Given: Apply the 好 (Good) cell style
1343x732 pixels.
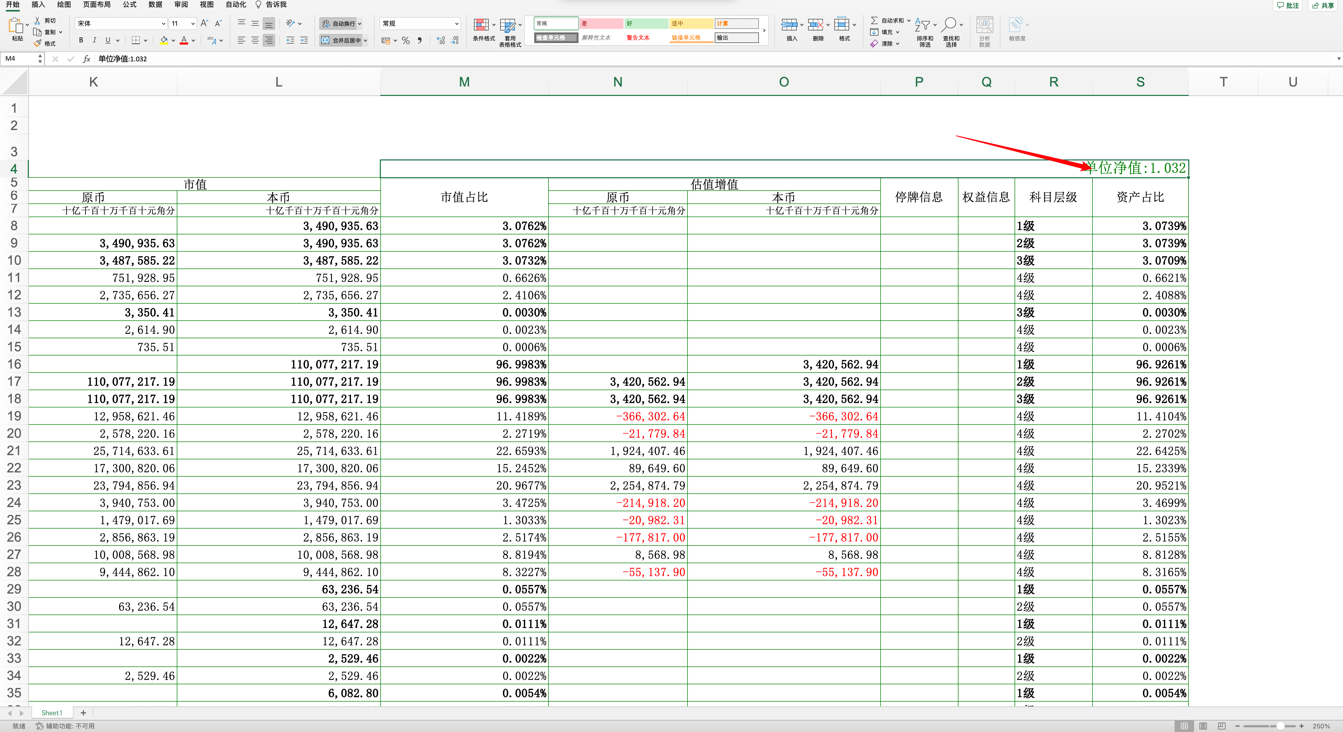Looking at the screenshot, I should [646, 23].
